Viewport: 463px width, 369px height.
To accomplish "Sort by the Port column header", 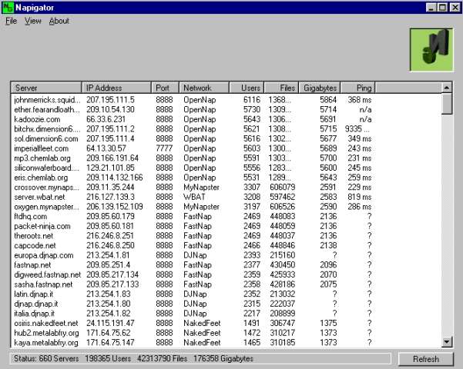I will coord(165,88).
